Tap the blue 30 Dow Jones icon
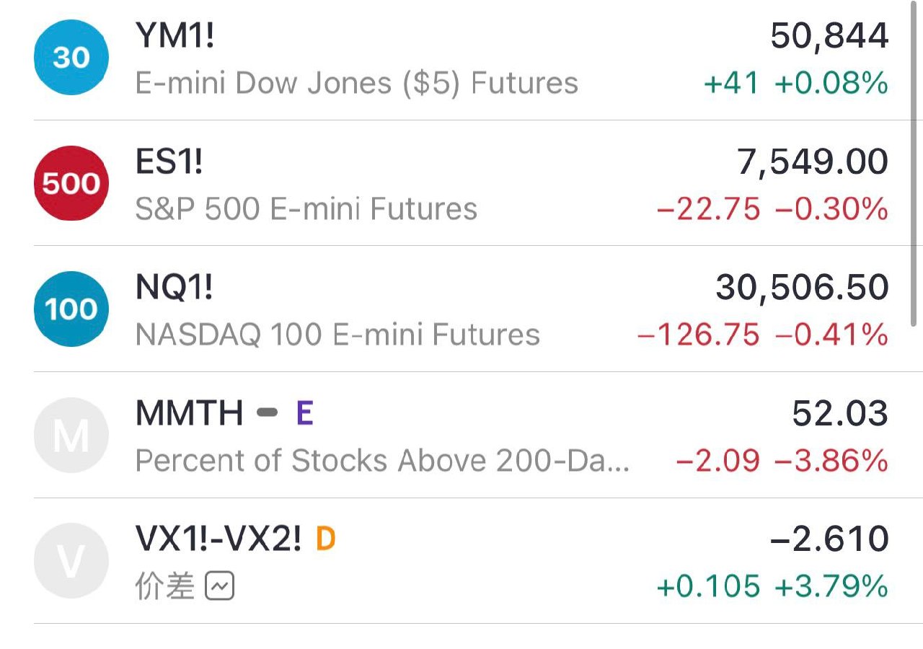The width and height of the screenshot is (923, 649). click(x=71, y=58)
